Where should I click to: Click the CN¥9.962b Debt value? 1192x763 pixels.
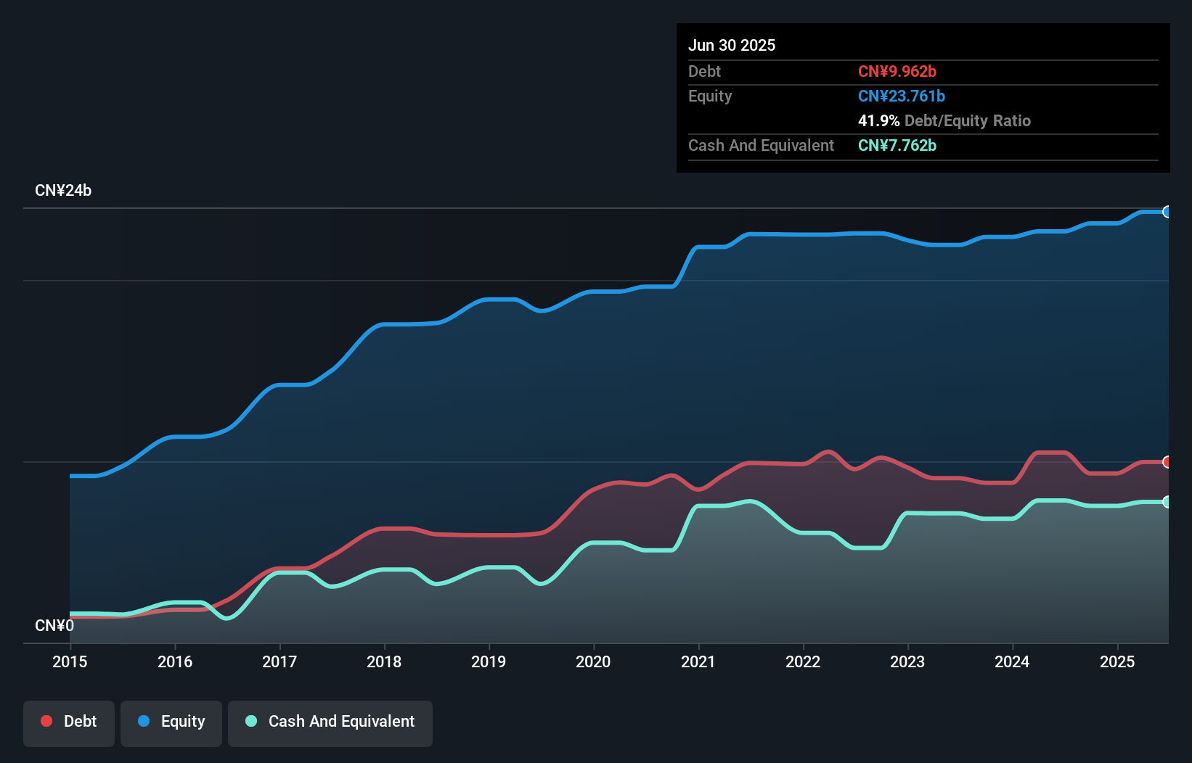897,71
